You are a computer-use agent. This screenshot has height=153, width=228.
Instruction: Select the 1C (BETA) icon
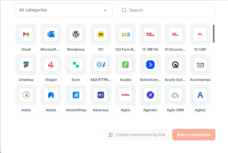[150, 34]
